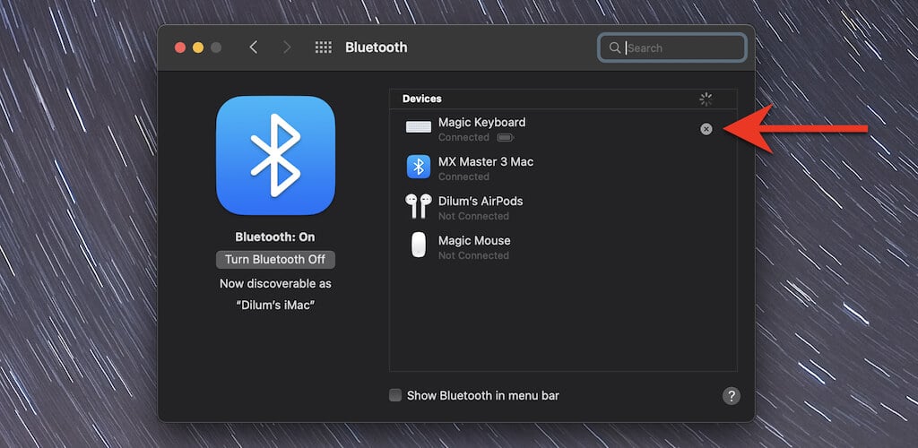Select the Magic Keyboard device name
The image size is (918, 448).
tap(481, 122)
